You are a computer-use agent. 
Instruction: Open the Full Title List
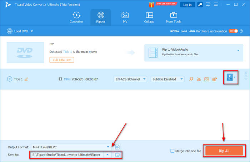click(x=62, y=60)
